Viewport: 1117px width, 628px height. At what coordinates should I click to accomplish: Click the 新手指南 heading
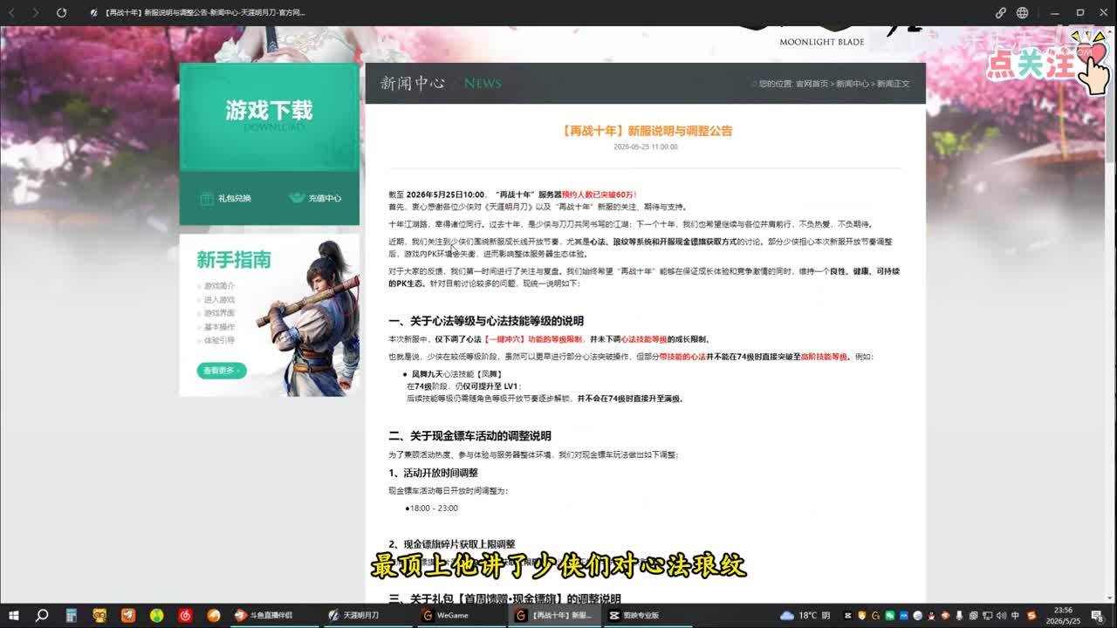tap(234, 260)
